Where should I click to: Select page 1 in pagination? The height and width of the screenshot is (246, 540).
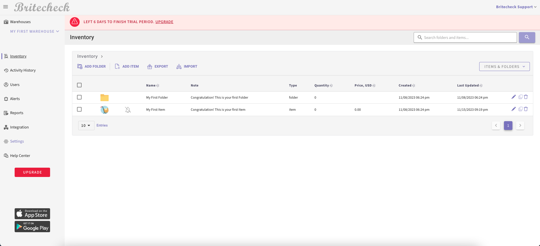[508, 125]
